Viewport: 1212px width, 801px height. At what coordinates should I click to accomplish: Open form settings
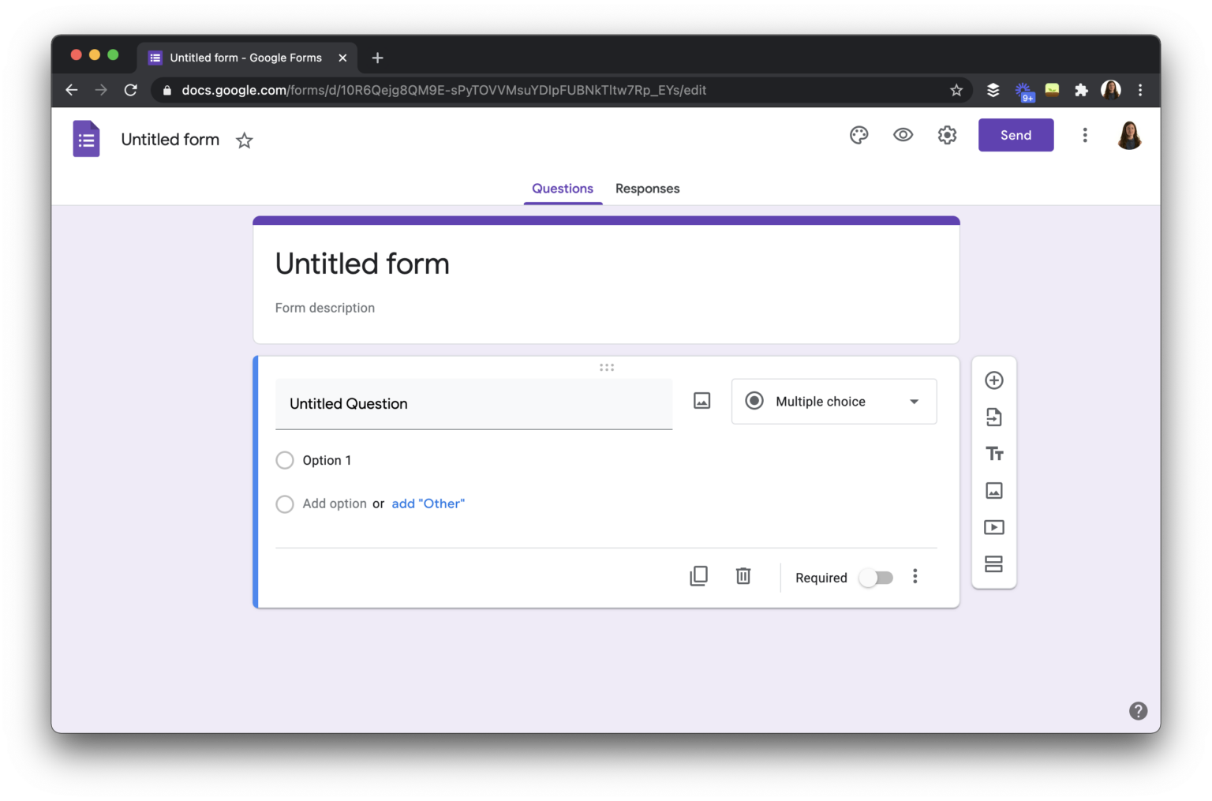[947, 135]
